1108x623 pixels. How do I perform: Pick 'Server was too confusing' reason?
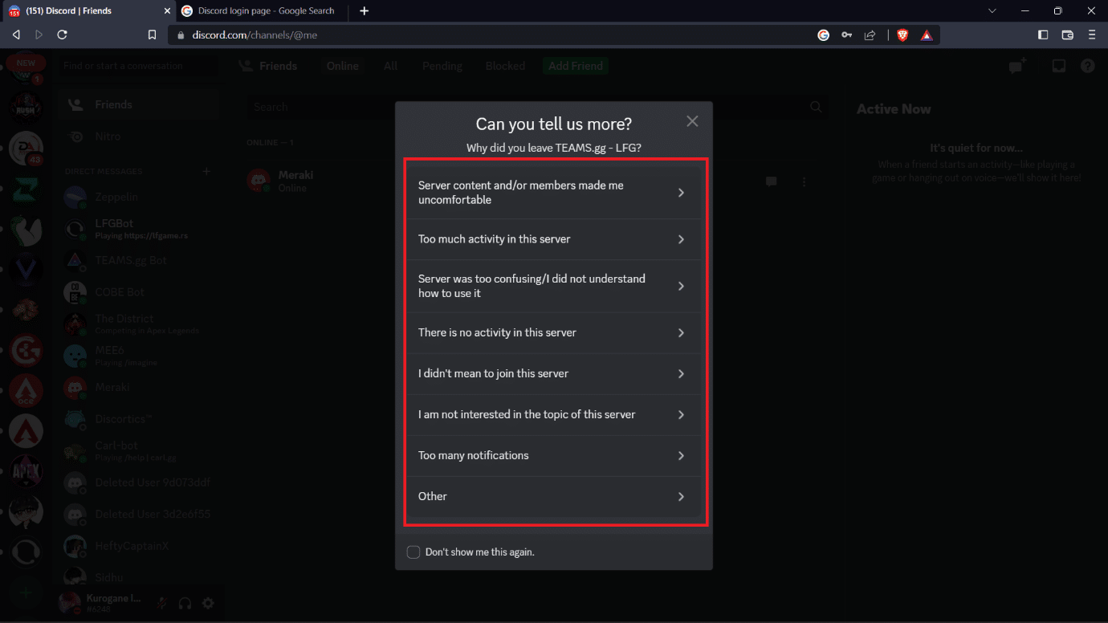(552, 286)
